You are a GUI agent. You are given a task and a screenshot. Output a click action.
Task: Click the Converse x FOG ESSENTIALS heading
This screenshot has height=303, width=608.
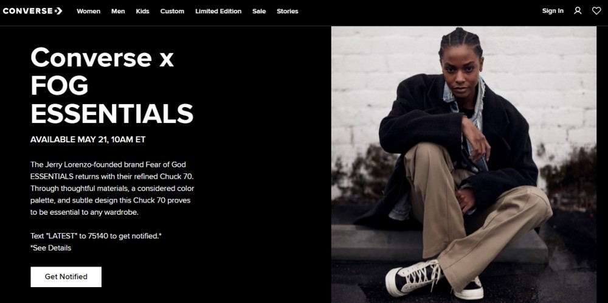[x=112, y=85]
